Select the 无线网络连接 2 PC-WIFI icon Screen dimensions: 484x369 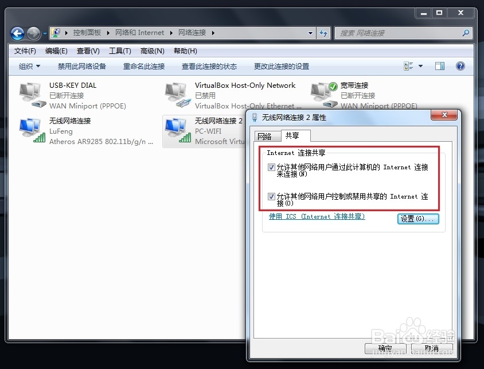177,130
